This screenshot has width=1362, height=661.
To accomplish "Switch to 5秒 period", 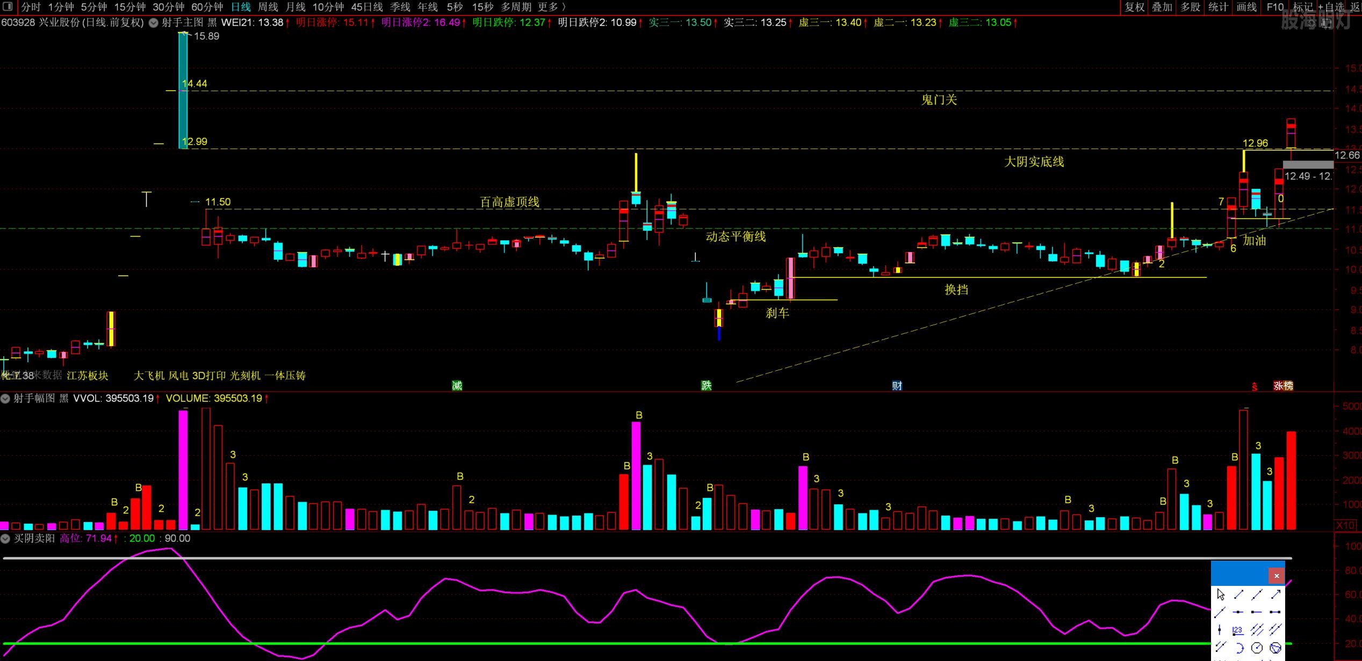I will click(455, 6).
